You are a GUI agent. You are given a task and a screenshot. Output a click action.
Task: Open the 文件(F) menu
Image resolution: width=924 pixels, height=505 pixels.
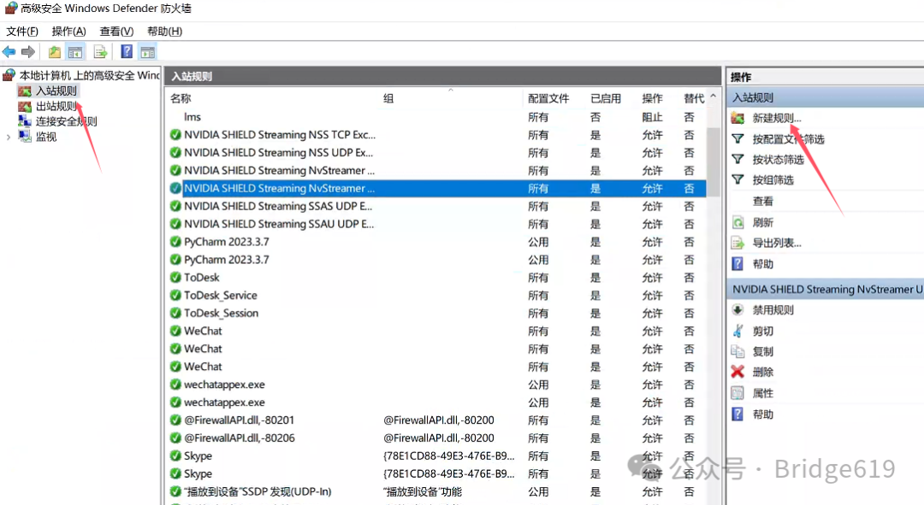[22, 32]
